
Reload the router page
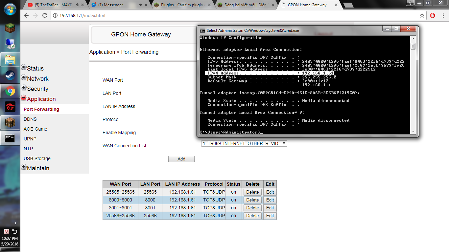(45, 15)
